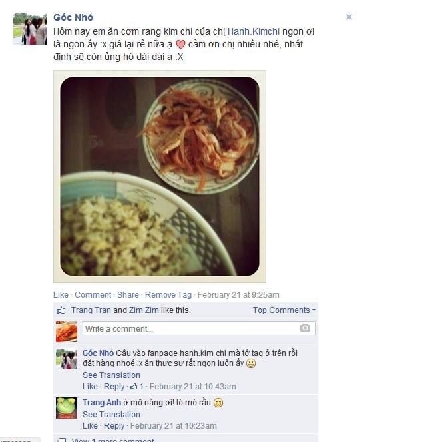The image size is (426, 442).
Task: Dismiss the post with the X icon
Action: (349, 17)
